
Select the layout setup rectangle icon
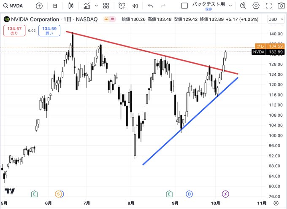184,6
